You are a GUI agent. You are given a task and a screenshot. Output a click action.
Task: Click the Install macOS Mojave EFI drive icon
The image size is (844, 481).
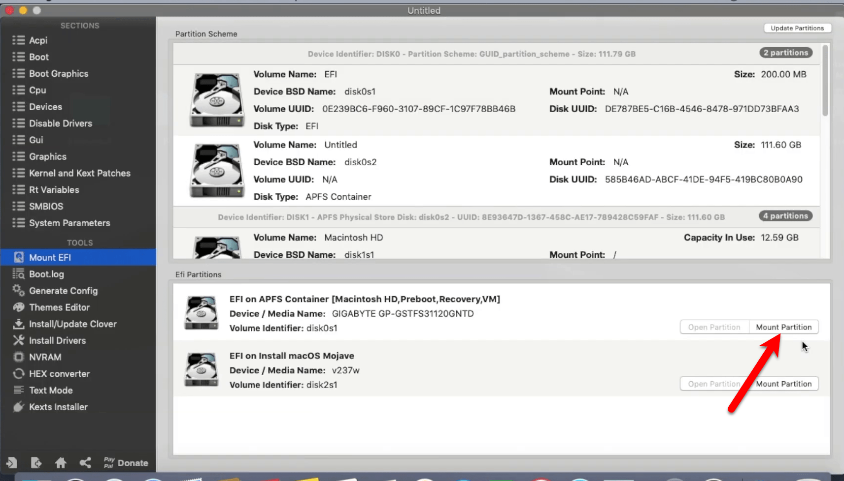click(201, 369)
